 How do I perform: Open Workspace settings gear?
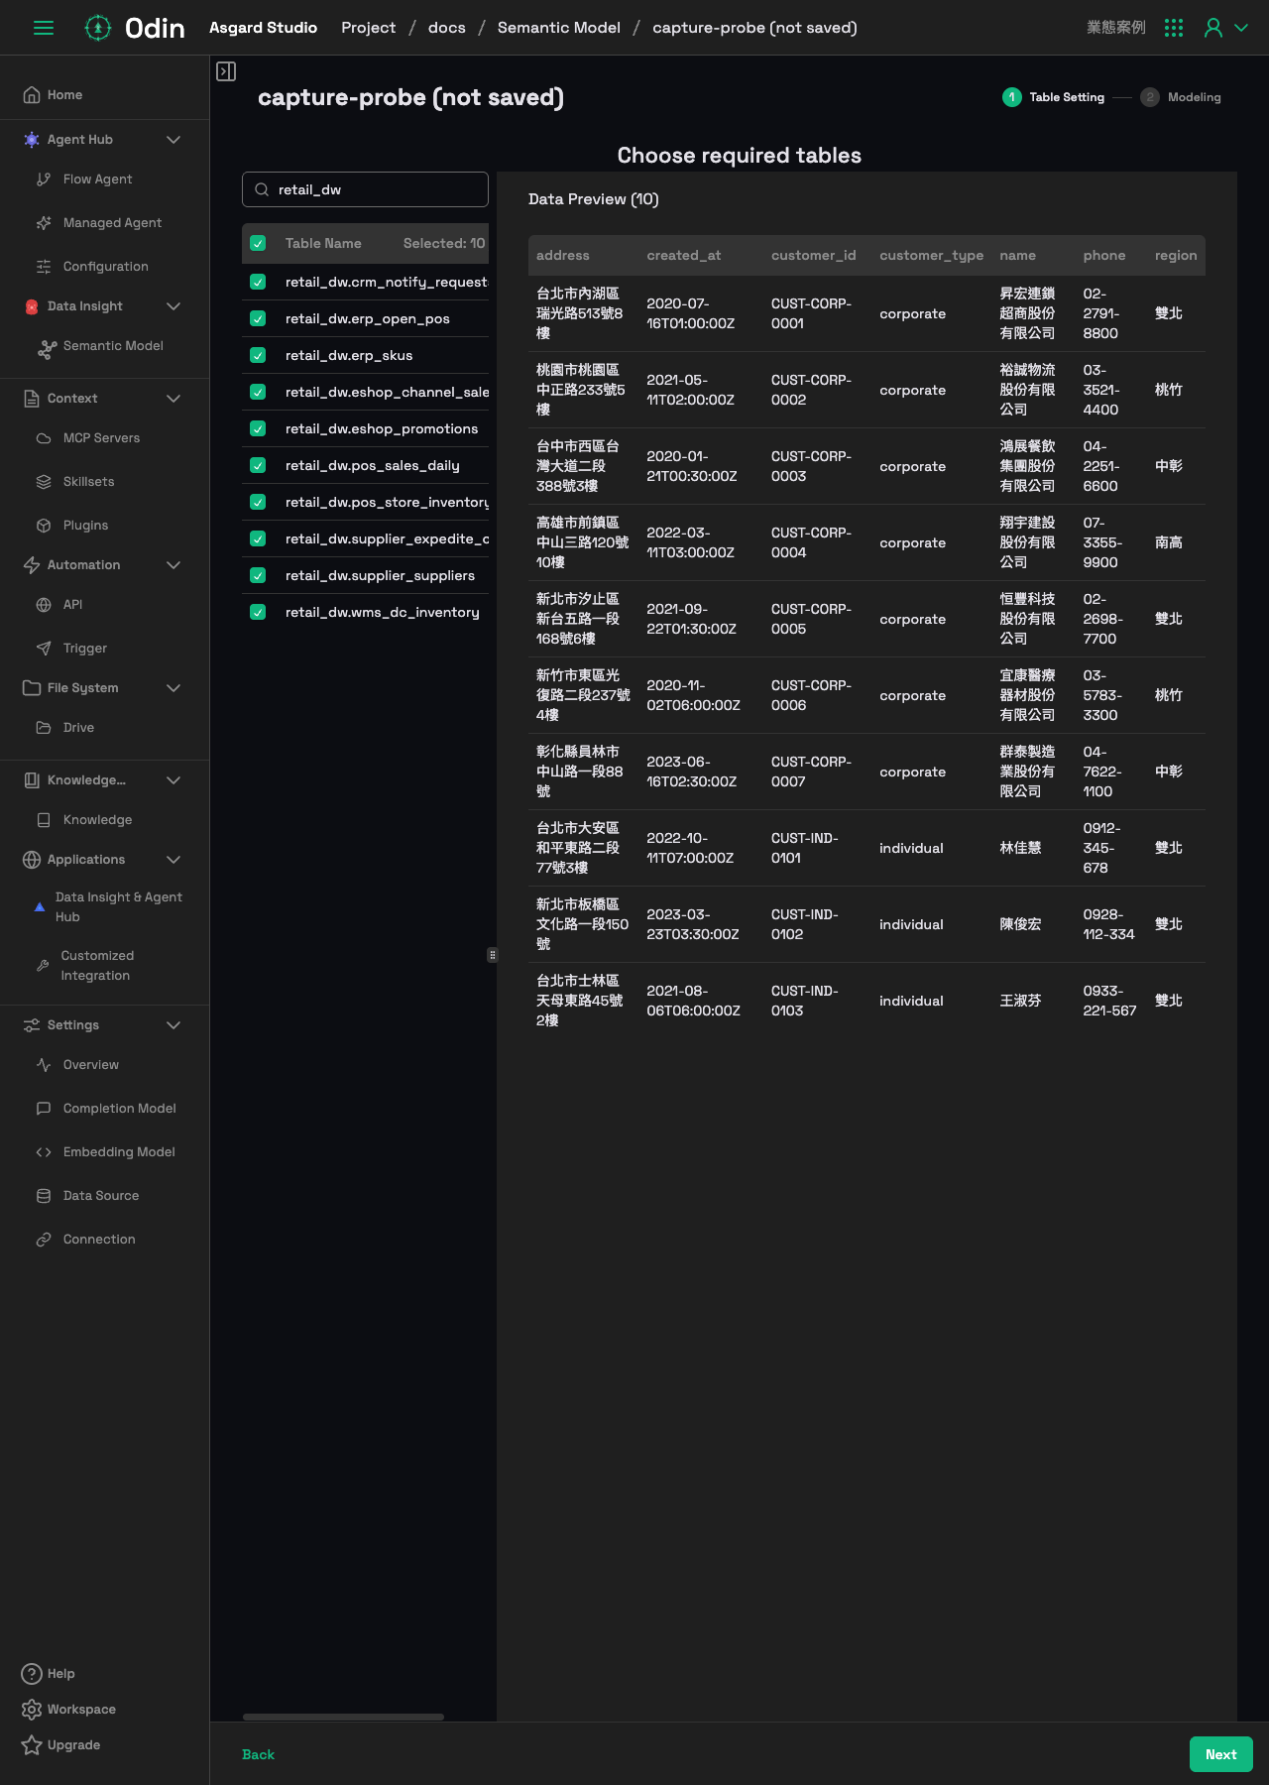(x=32, y=1710)
